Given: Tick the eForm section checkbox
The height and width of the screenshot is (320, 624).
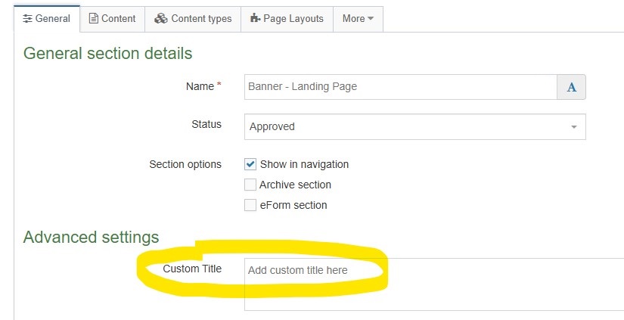Looking at the screenshot, I should (250, 205).
